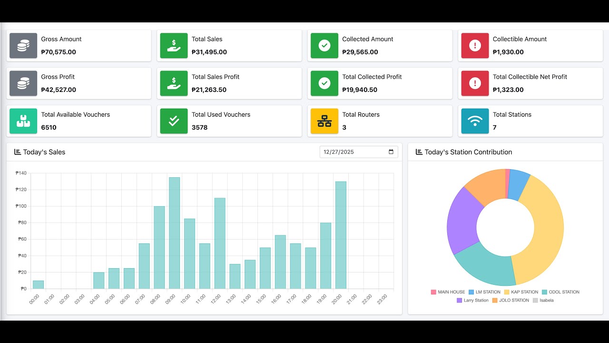Viewport: 609px width, 343px height.
Task: Click the Total Collected Profit check icon
Action: coord(324,83)
